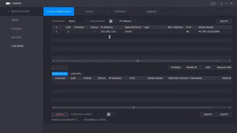Tick the checkbox for device 192.168.1.201

(63, 32)
